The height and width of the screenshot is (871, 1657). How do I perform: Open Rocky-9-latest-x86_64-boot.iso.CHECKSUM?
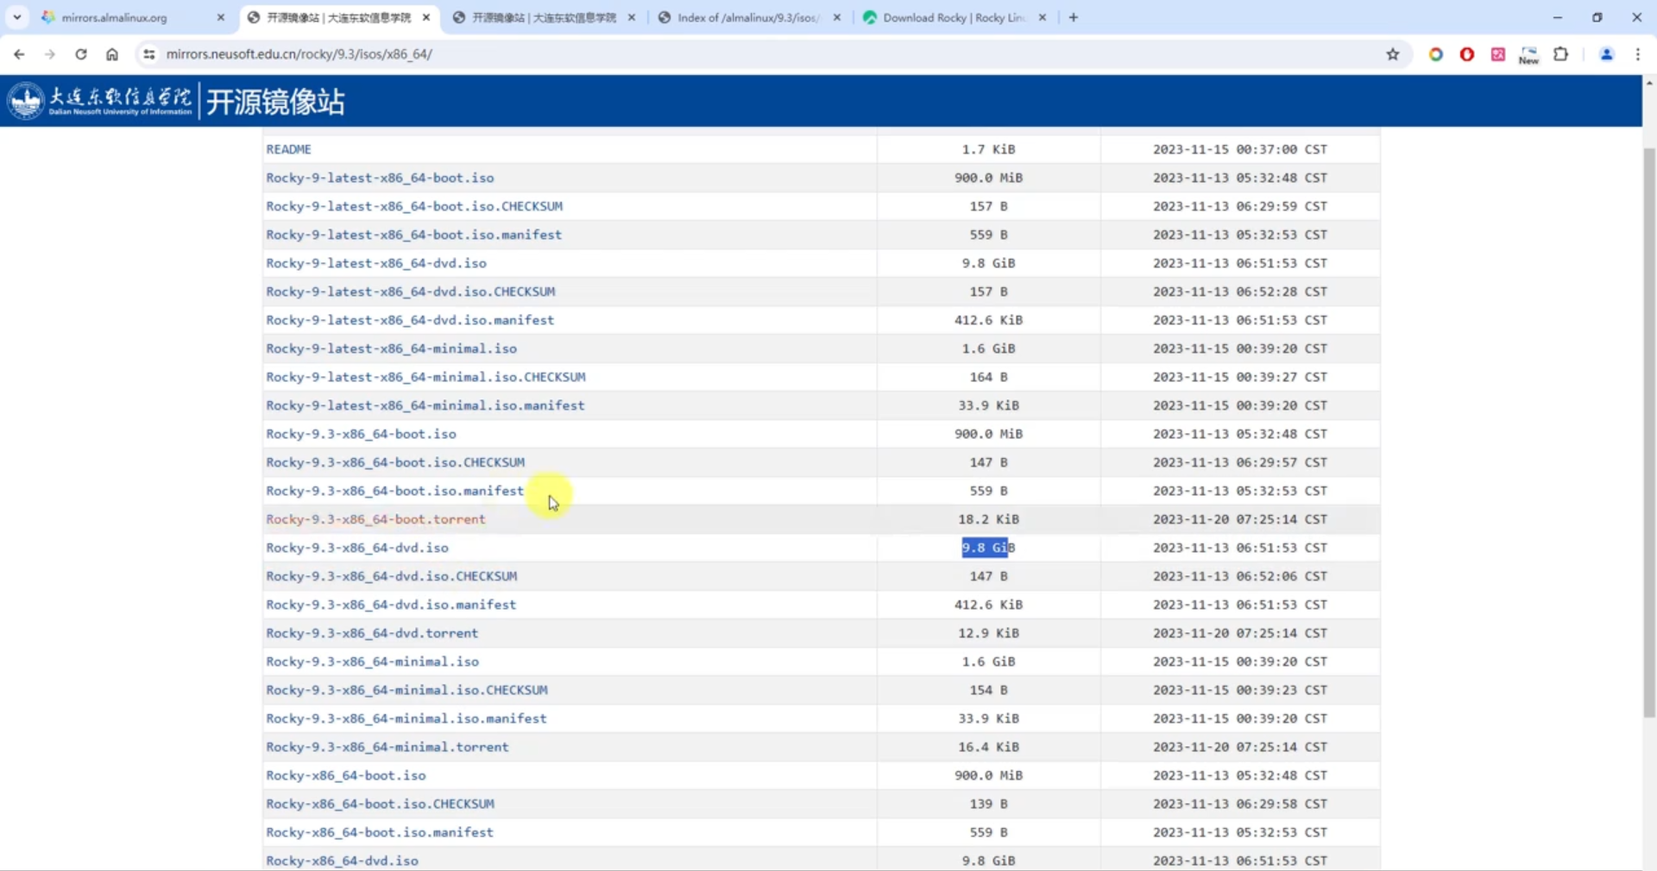coord(414,206)
